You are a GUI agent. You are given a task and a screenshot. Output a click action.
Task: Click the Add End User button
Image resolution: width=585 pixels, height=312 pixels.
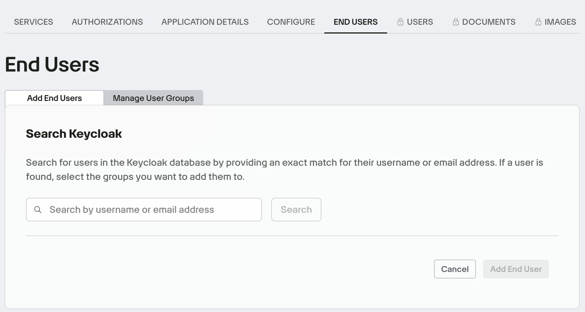pyautogui.click(x=516, y=269)
